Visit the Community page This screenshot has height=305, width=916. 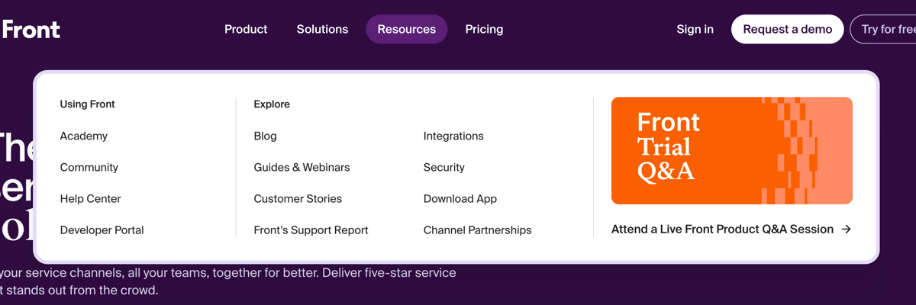coord(89,168)
